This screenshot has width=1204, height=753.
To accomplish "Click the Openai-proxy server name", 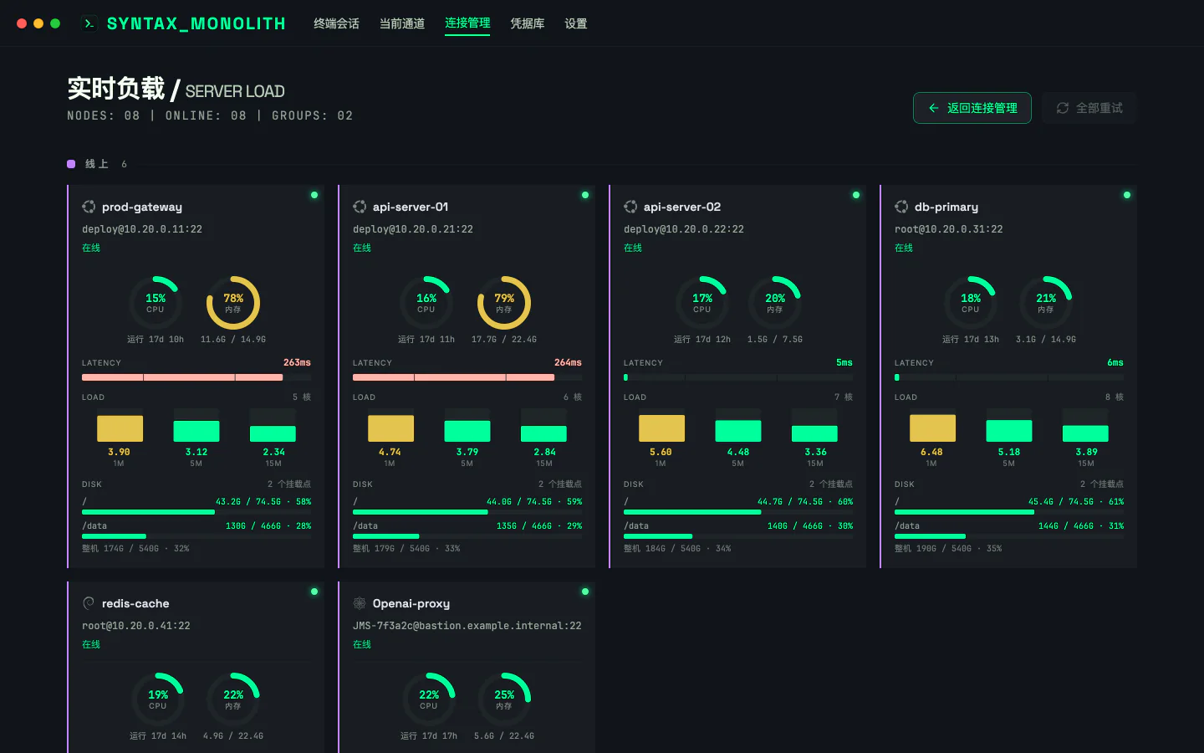I will pos(411,603).
